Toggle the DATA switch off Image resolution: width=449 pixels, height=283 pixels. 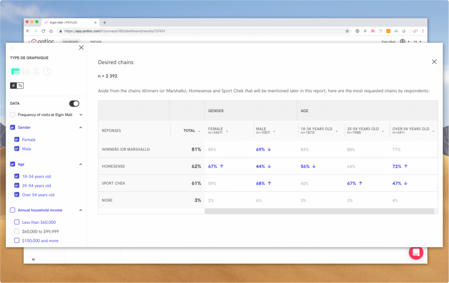coord(74,103)
